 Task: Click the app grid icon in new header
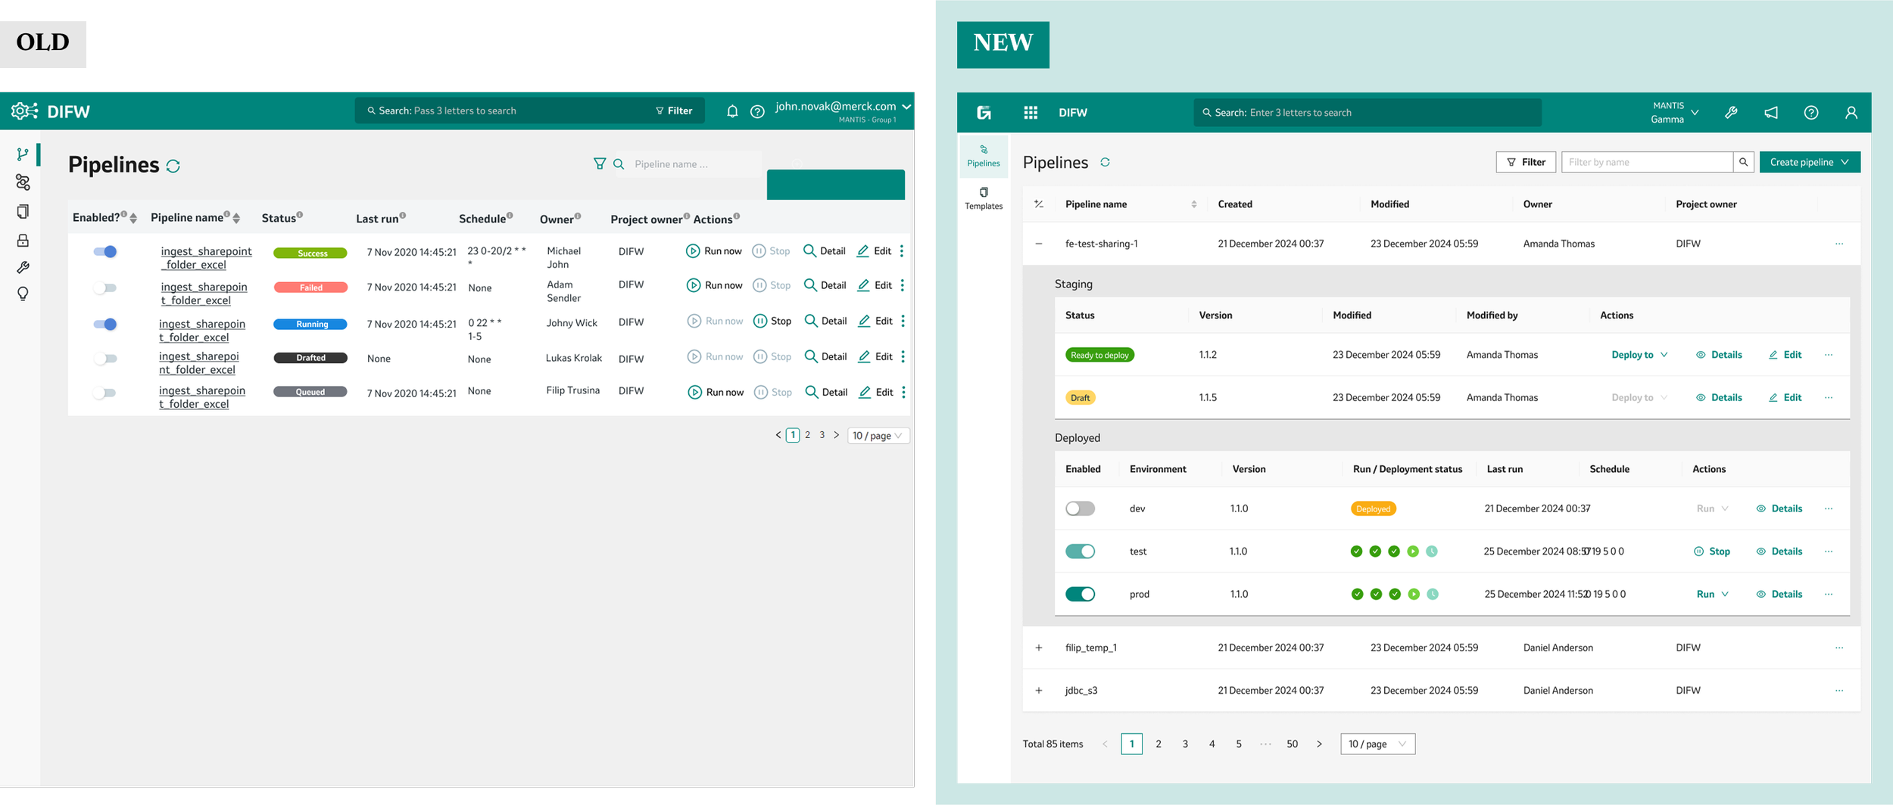coord(1031,113)
